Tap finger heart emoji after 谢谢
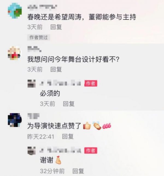Image resolution: width=164 pixels, height=176 pixels. click(58, 160)
